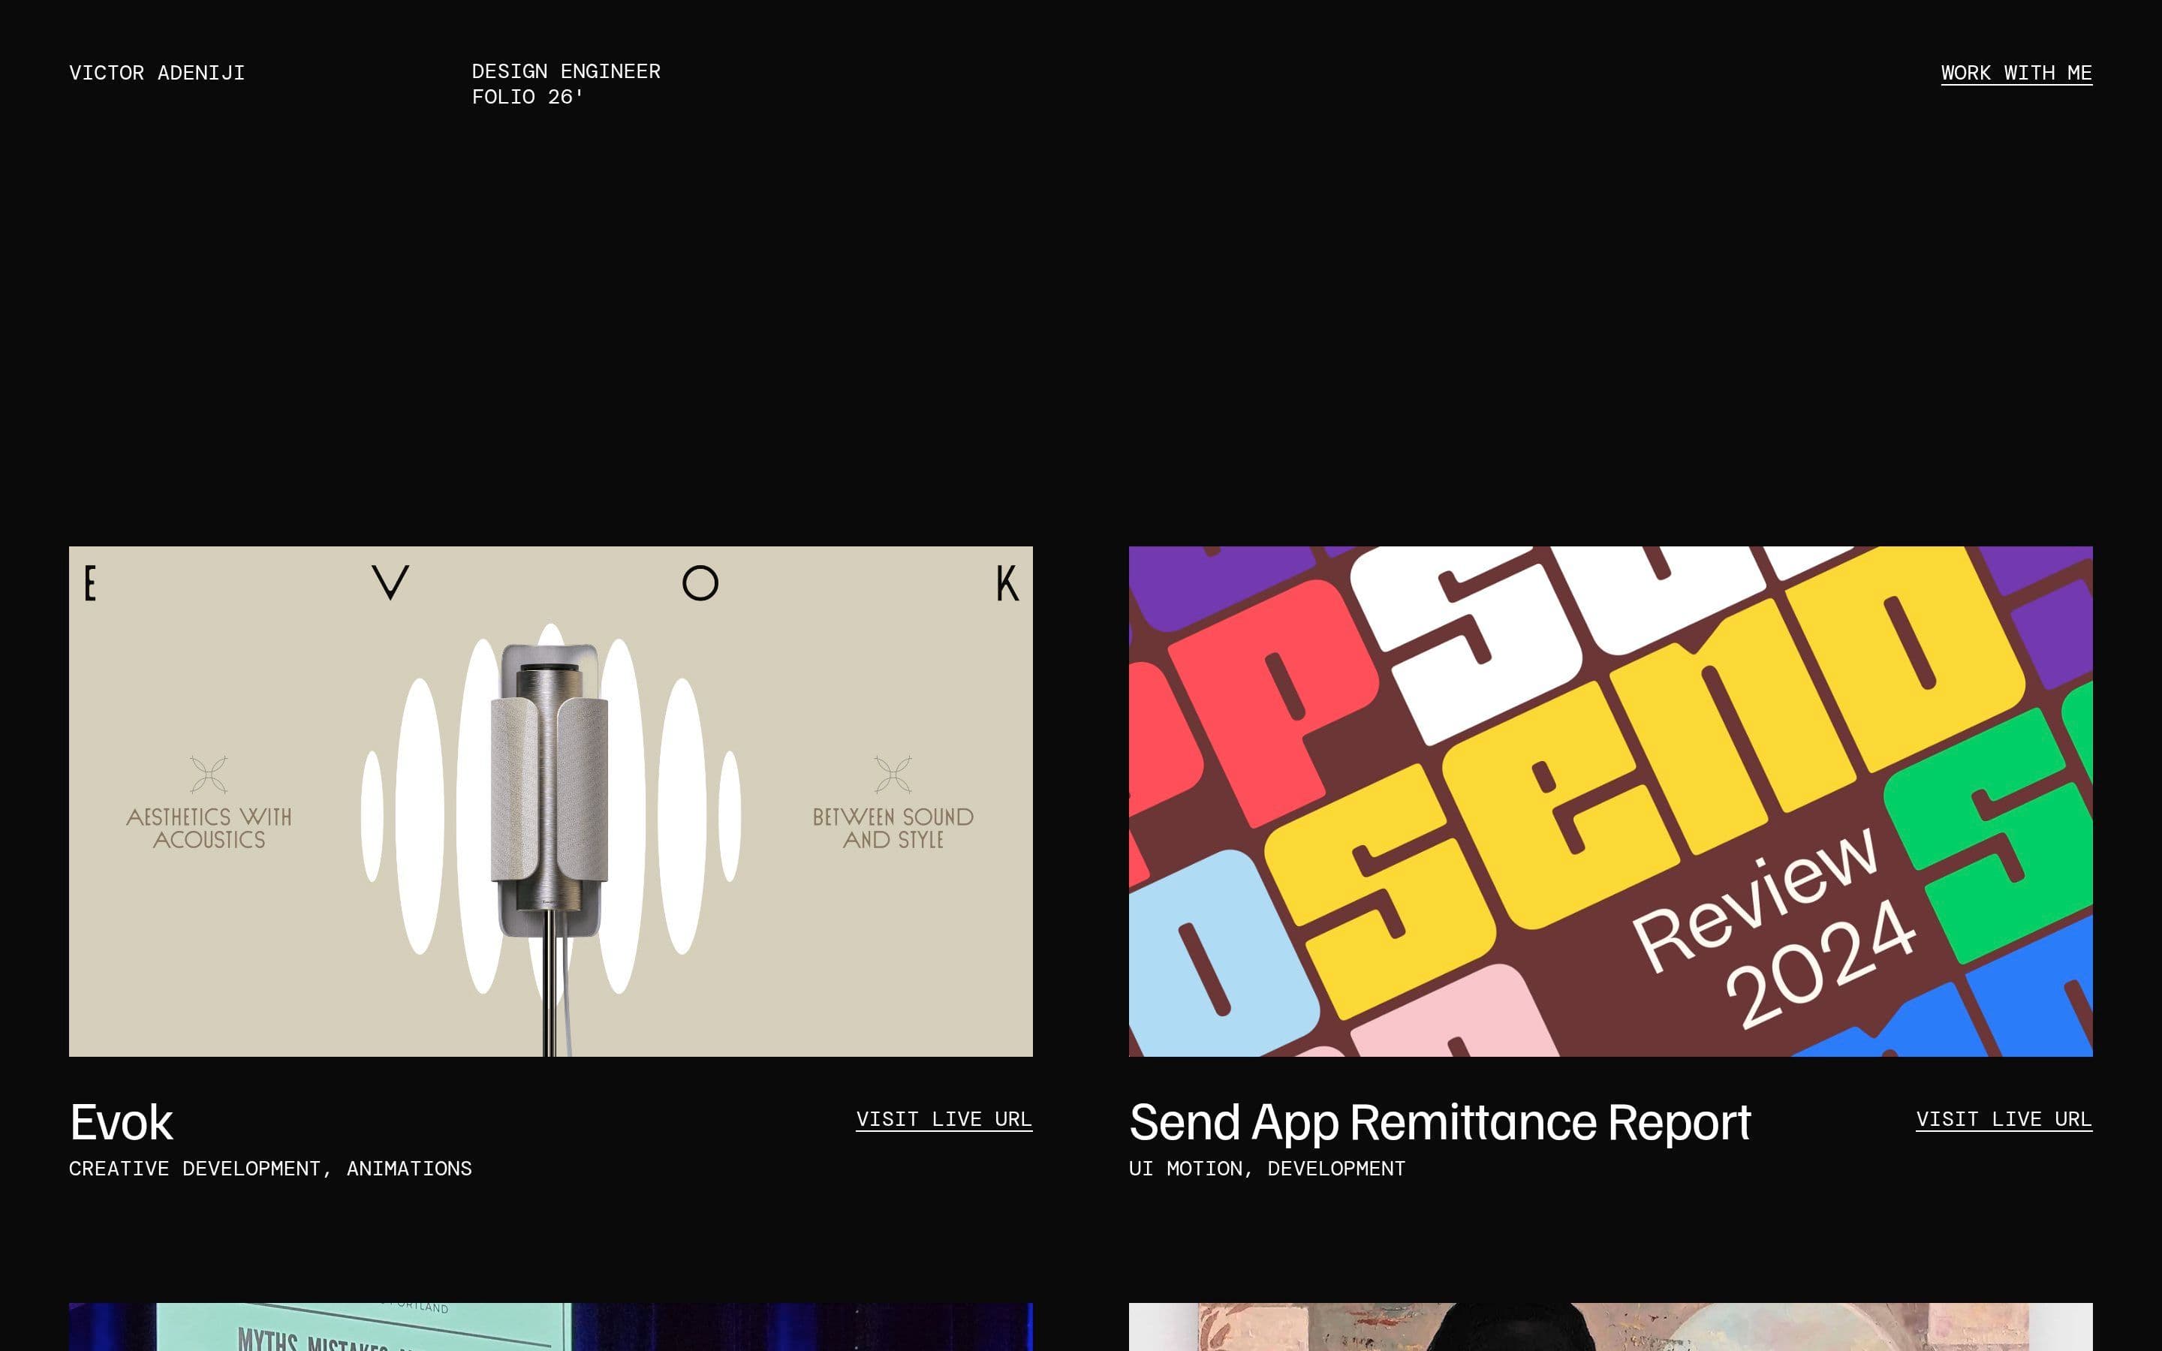2162x1351 pixels.
Task: Click the Design Engineer Folio 26' text
Action: (x=565, y=84)
